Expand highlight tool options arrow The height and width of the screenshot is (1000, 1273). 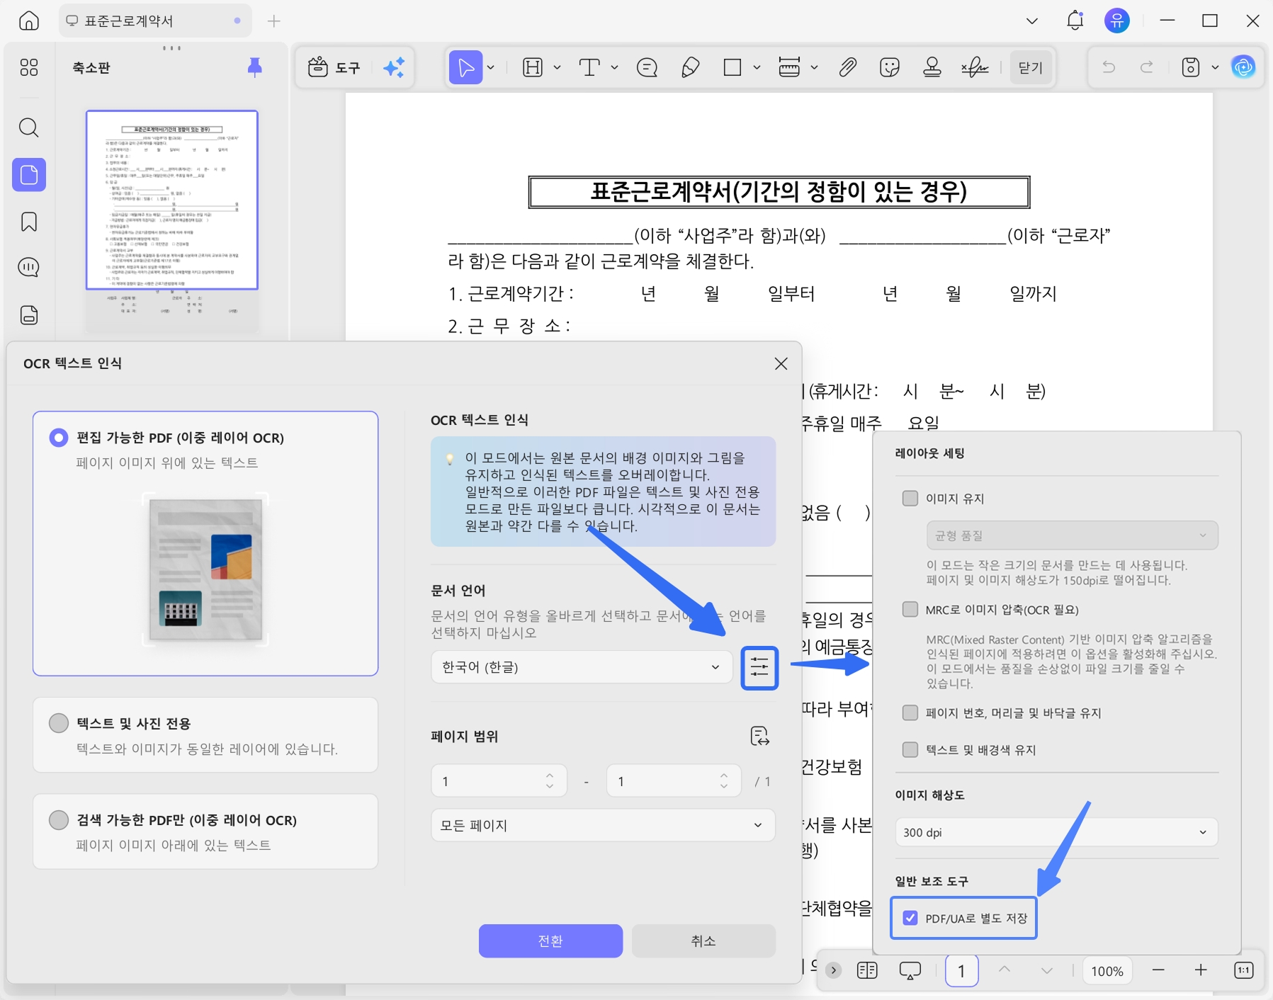pyautogui.click(x=557, y=67)
